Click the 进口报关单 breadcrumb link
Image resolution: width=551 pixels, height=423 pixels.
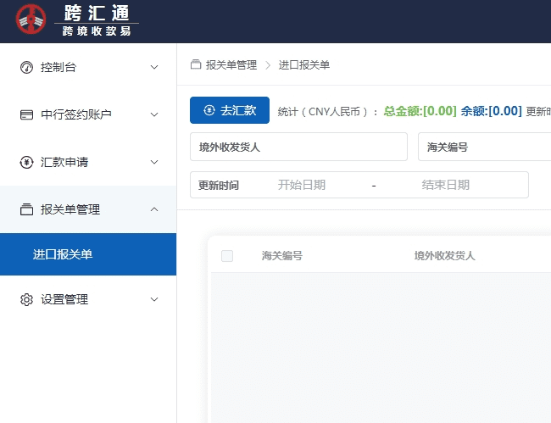coord(304,64)
